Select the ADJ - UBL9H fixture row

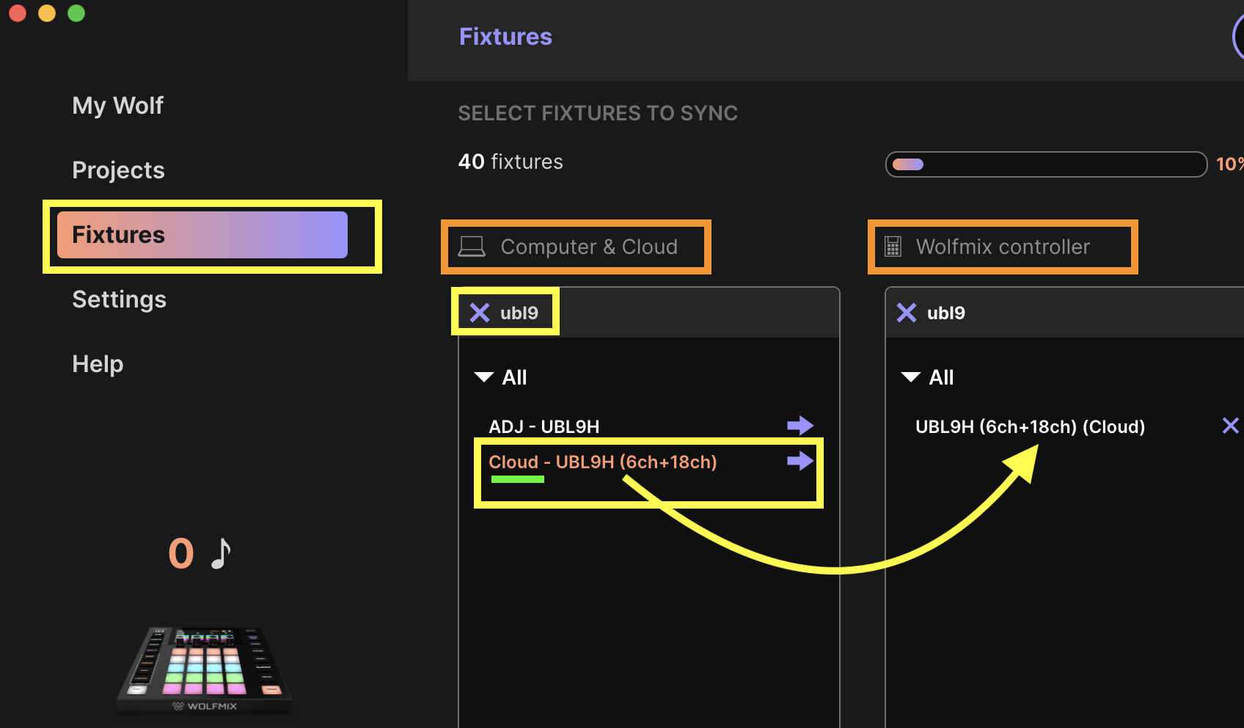click(x=544, y=426)
